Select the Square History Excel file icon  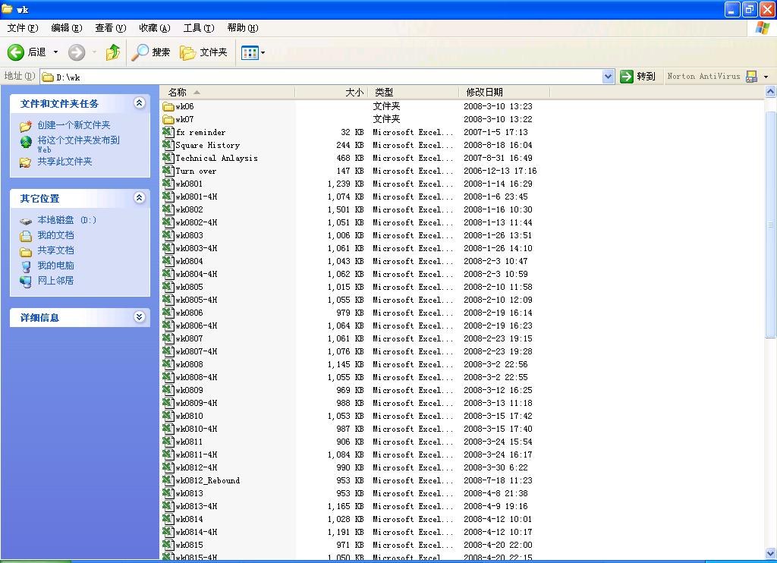pos(168,145)
